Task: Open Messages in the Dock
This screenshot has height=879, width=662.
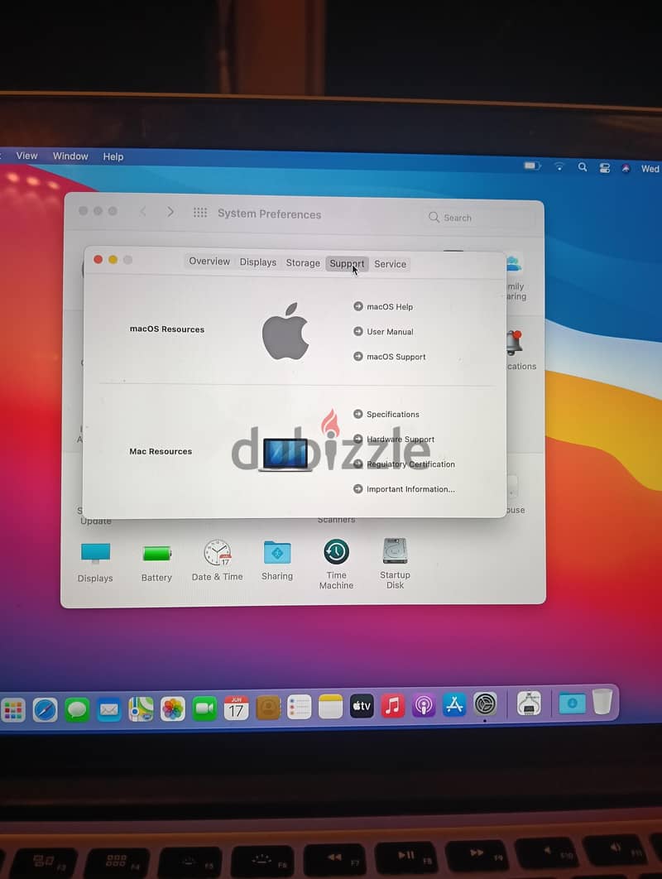Action: click(77, 710)
